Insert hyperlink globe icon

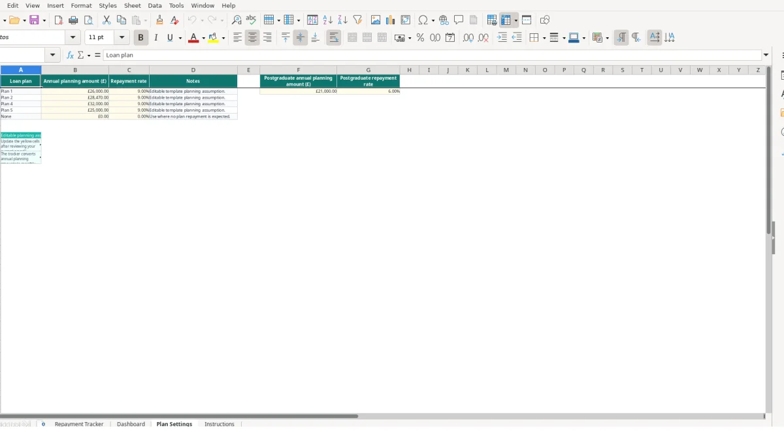coord(444,20)
